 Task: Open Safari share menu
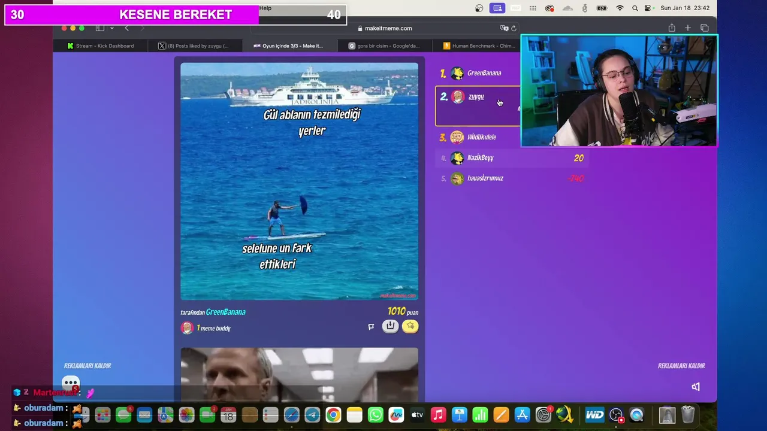point(672,28)
